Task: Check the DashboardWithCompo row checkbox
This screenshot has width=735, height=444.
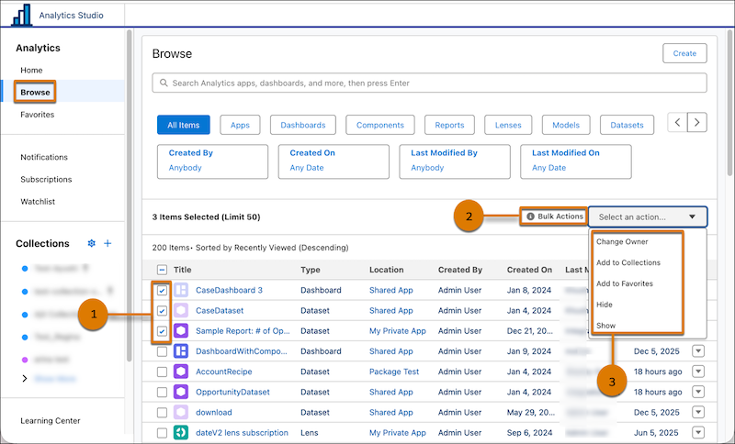Action: click(162, 351)
